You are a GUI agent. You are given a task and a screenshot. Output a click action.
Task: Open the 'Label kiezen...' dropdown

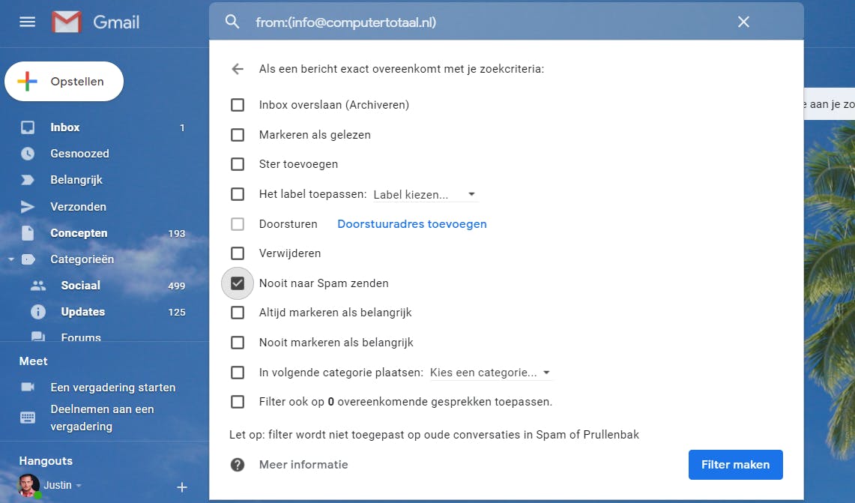click(x=425, y=195)
